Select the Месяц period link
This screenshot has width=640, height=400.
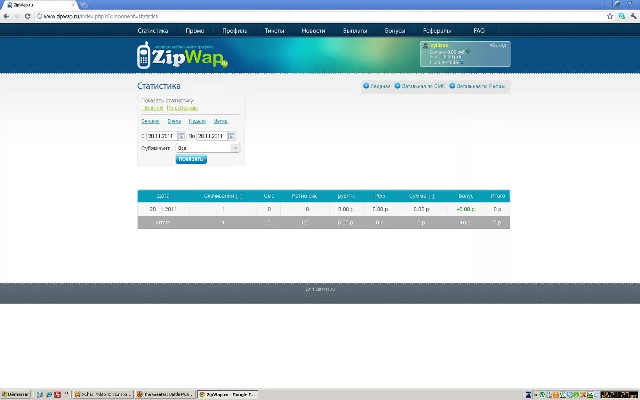pyautogui.click(x=220, y=121)
